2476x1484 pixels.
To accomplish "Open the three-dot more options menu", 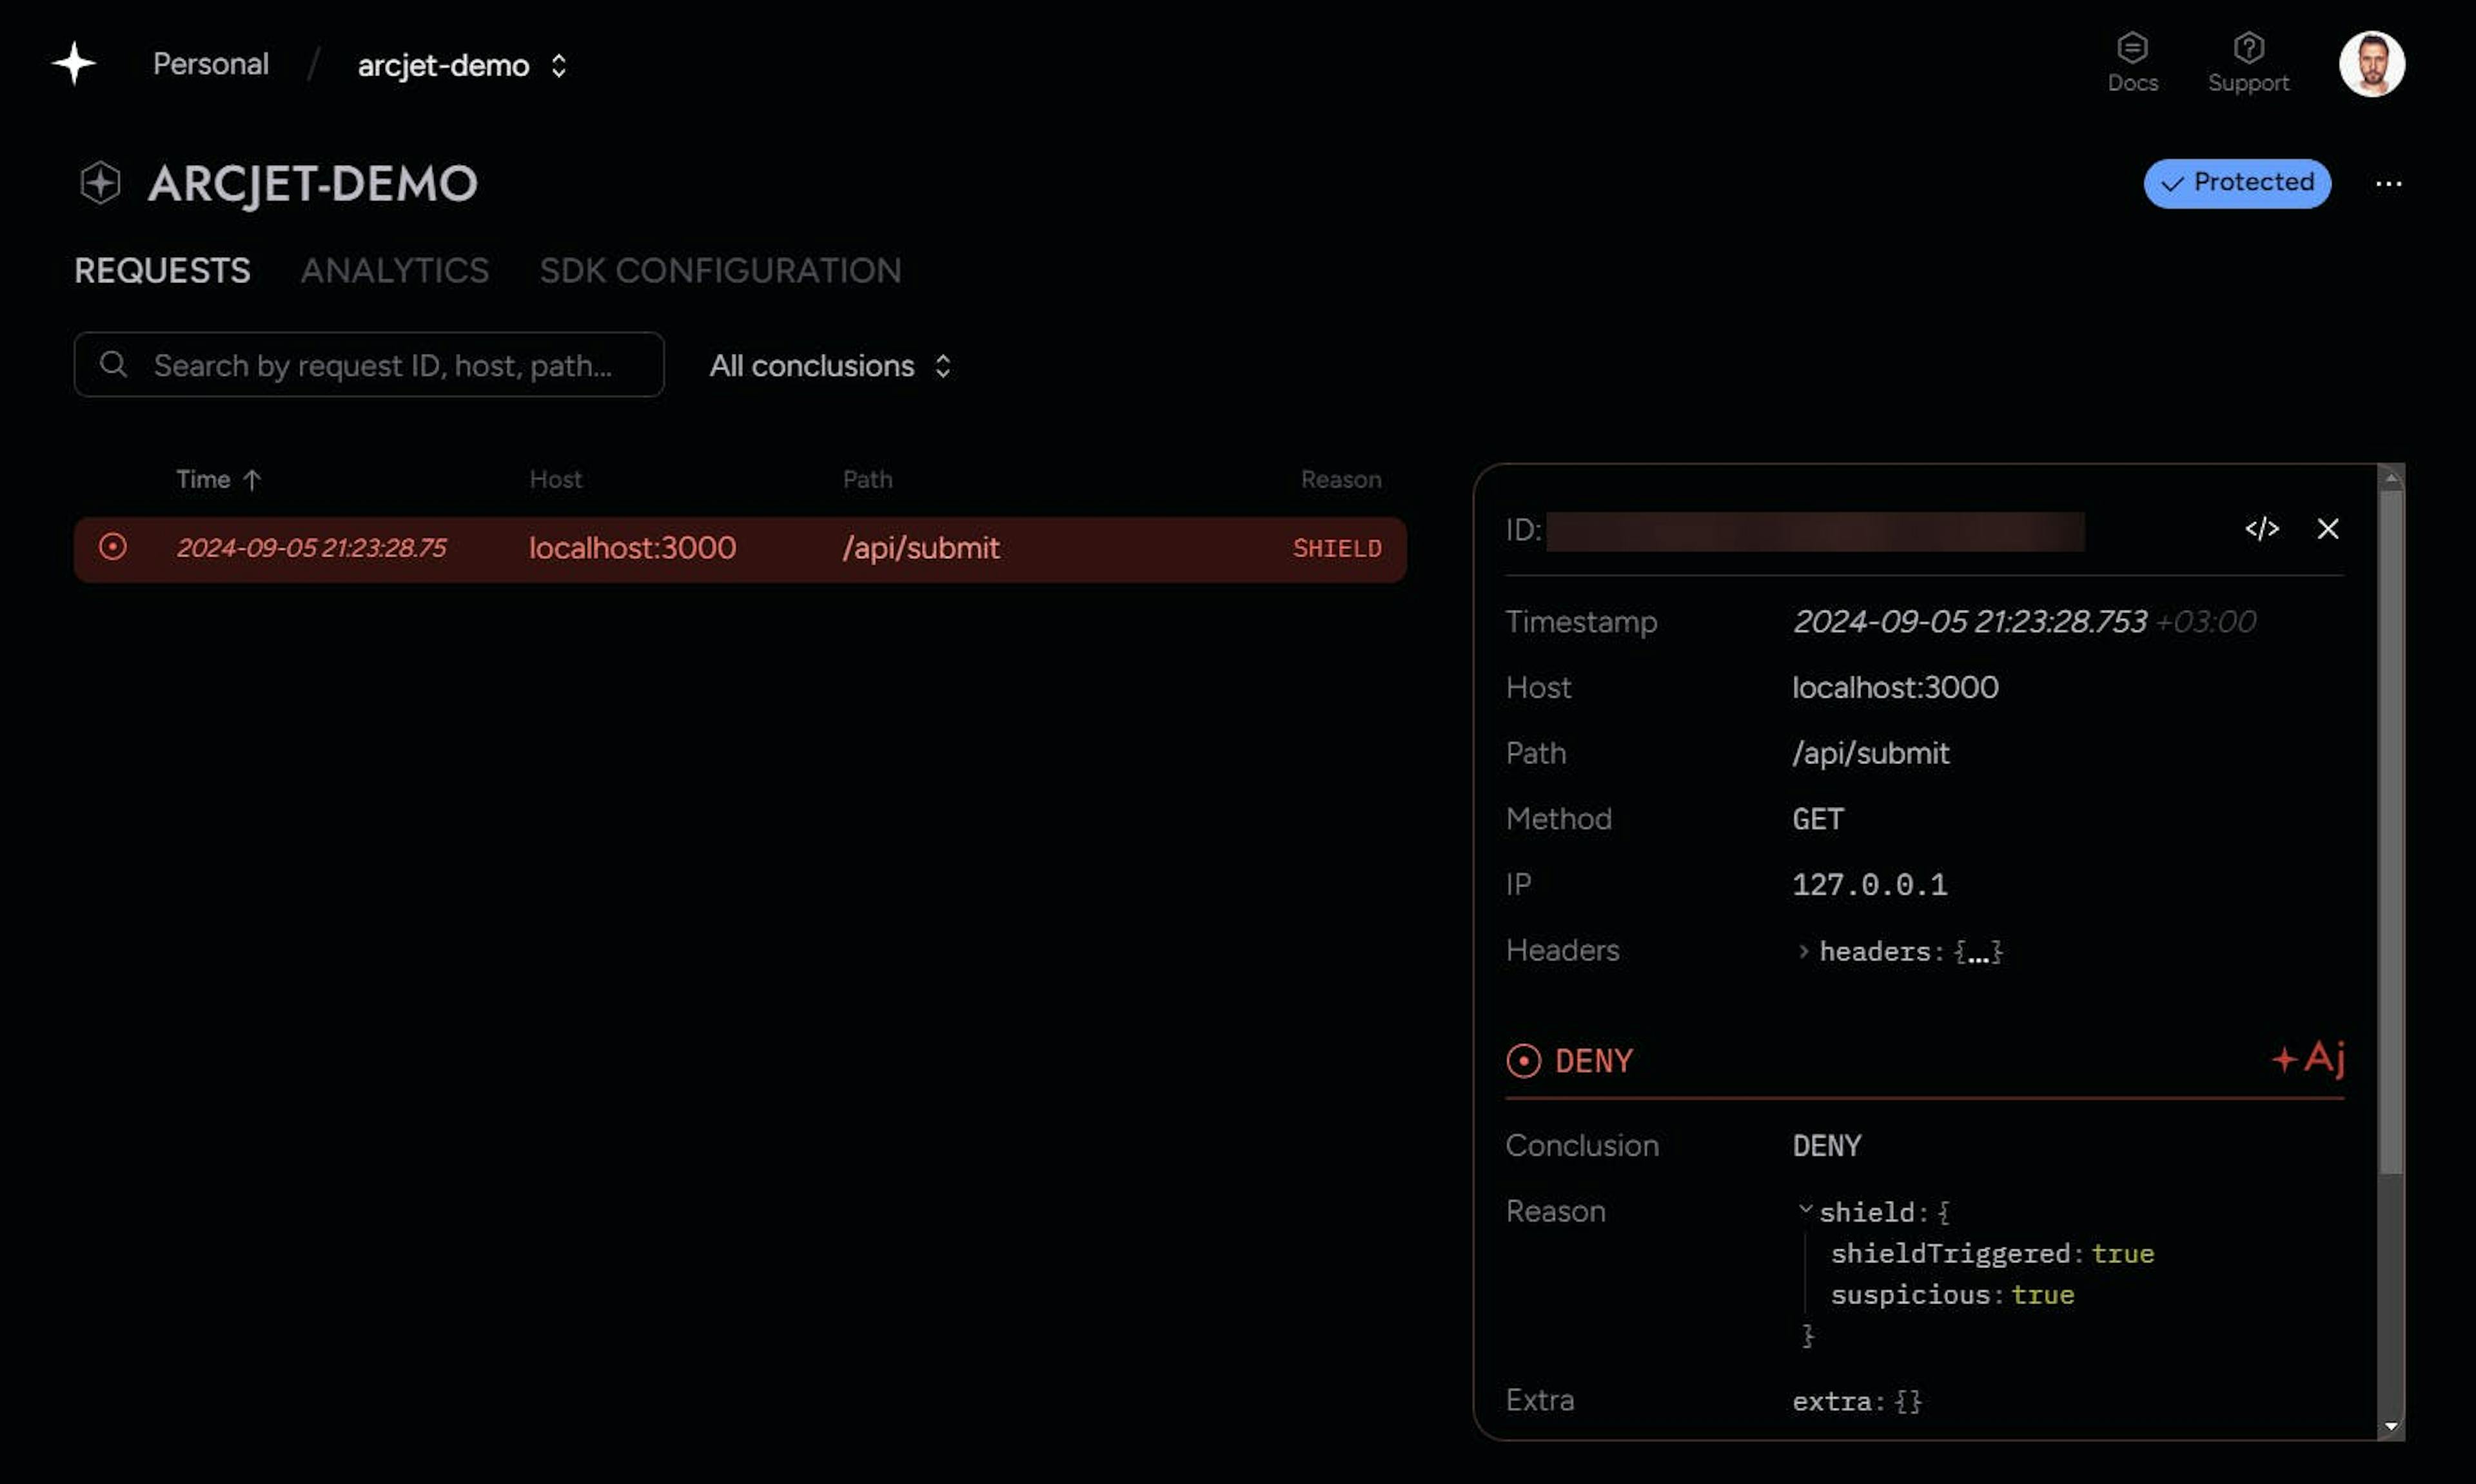I will [x=2388, y=184].
